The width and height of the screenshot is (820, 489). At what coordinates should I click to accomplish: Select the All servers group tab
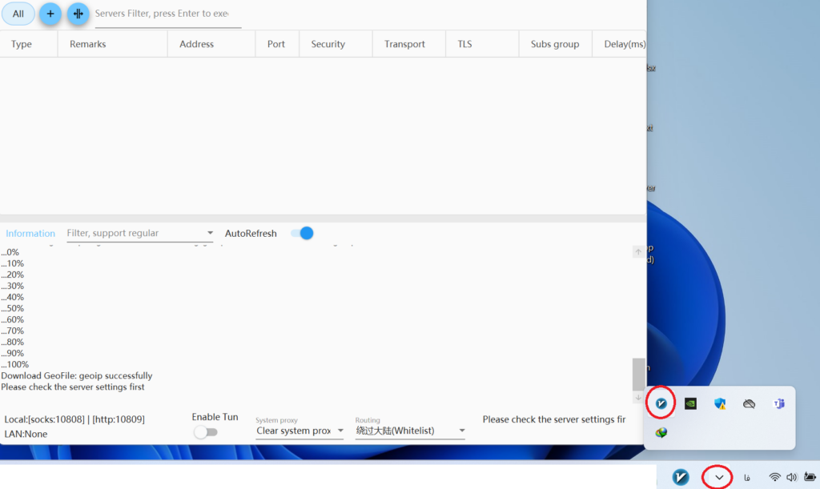click(x=18, y=14)
